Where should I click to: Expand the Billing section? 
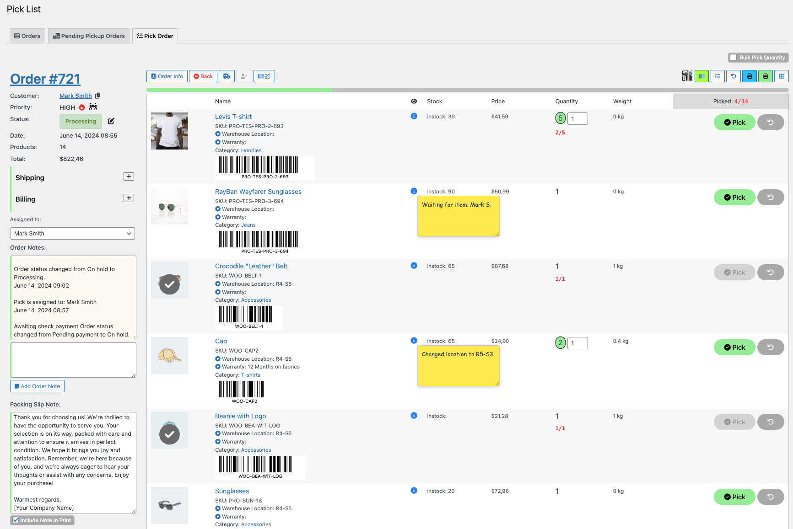click(x=129, y=198)
